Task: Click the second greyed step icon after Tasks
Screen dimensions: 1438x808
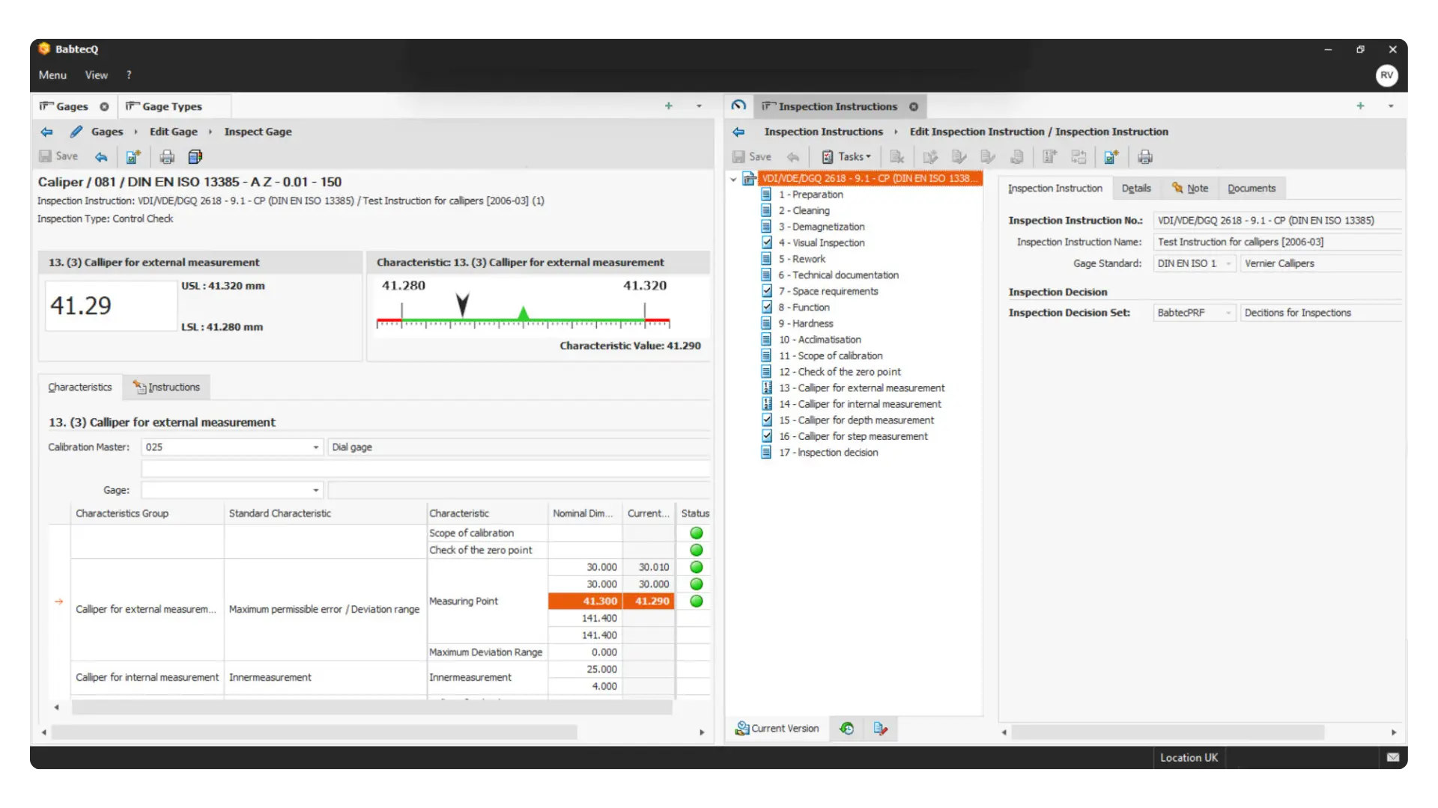Action: [930, 156]
